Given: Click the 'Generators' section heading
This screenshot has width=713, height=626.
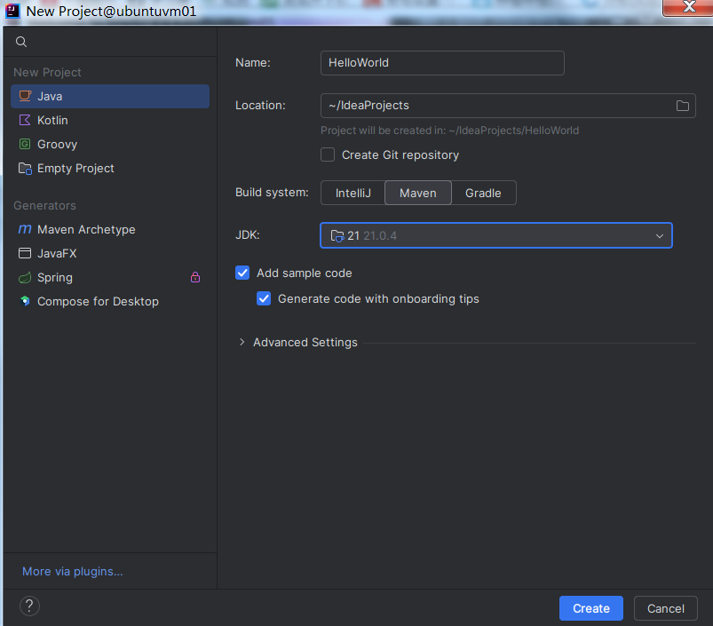Looking at the screenshot, I should pos(44,205).
